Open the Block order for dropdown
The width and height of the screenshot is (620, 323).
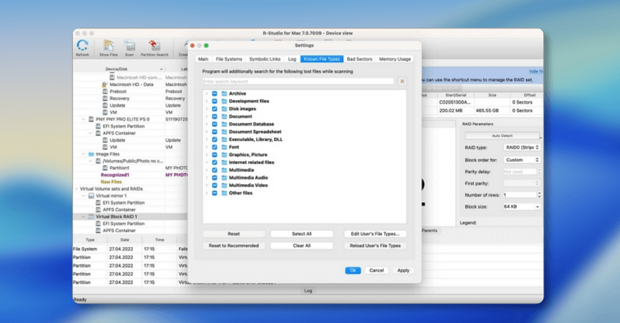click(x=522, y=160)
